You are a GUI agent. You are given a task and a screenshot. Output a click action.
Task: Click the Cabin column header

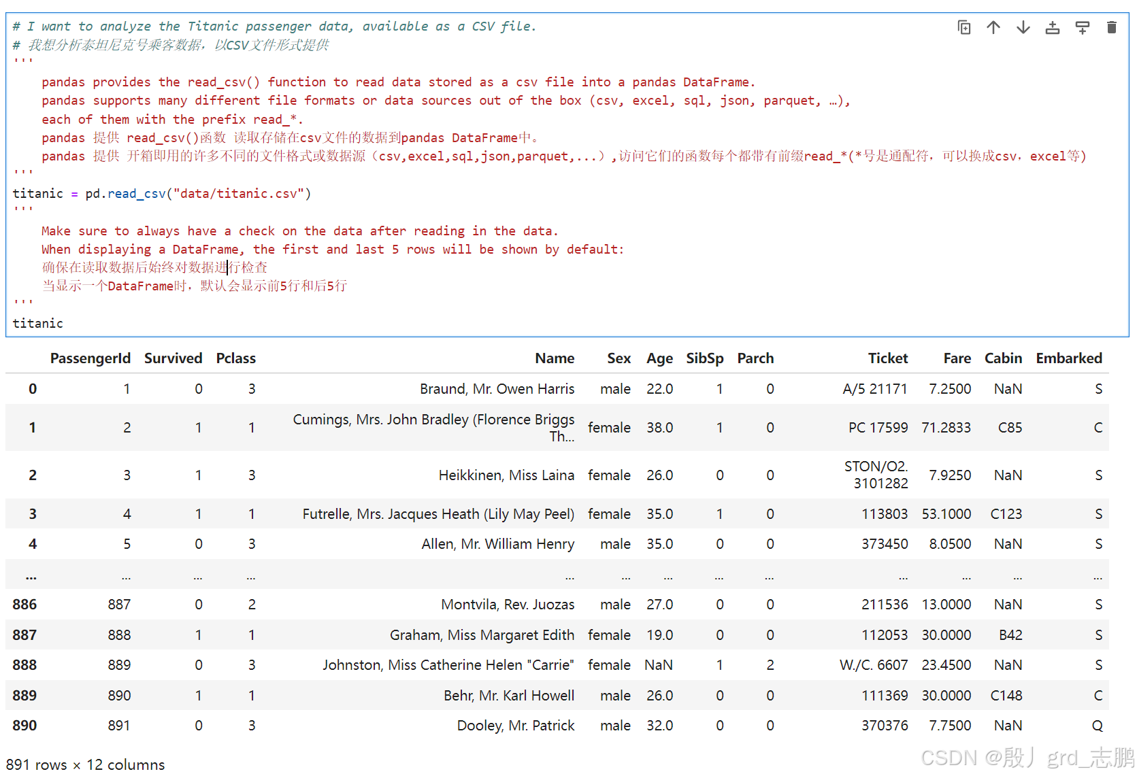[x=1003, y=358]
